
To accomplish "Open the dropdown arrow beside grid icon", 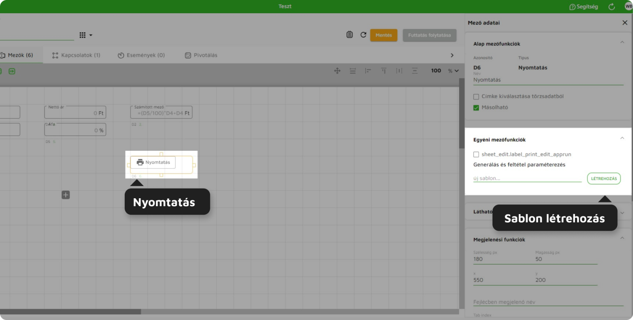I will tap(91, 35).
